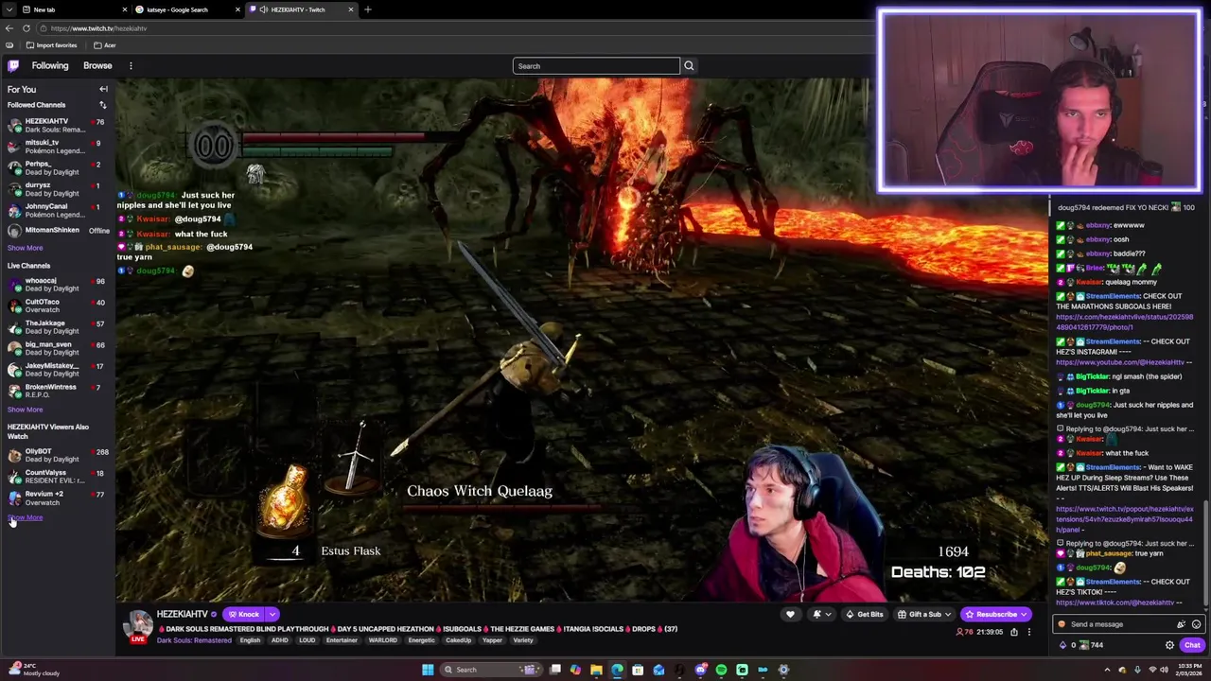Select the English stream tag
The height and width of the screenshot is (681, 1211).
pos(250,640)
